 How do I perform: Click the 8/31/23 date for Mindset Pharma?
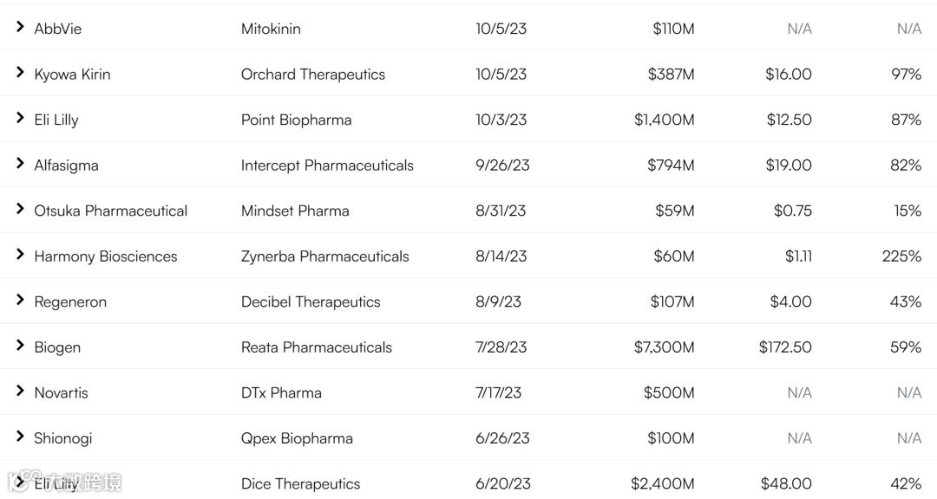(501, 211)
